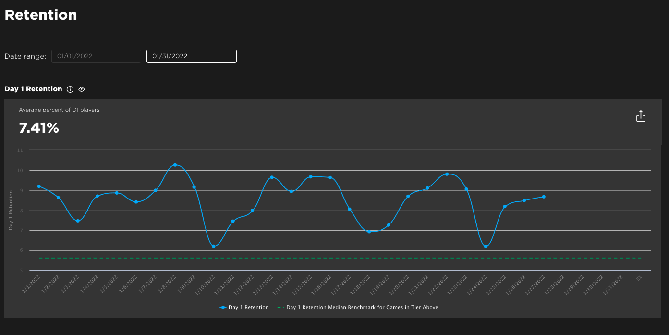
Task: Click the 1/3/2022 data point
Action: point(78,221)
